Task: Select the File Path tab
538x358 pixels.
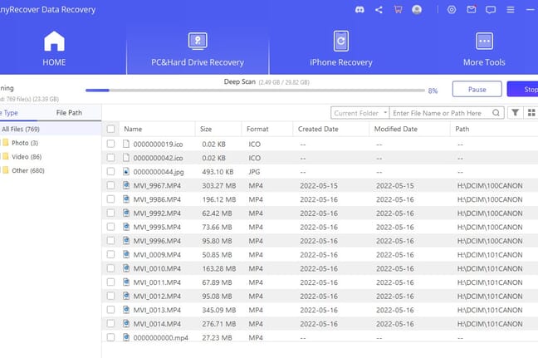Action: [69, 113]
